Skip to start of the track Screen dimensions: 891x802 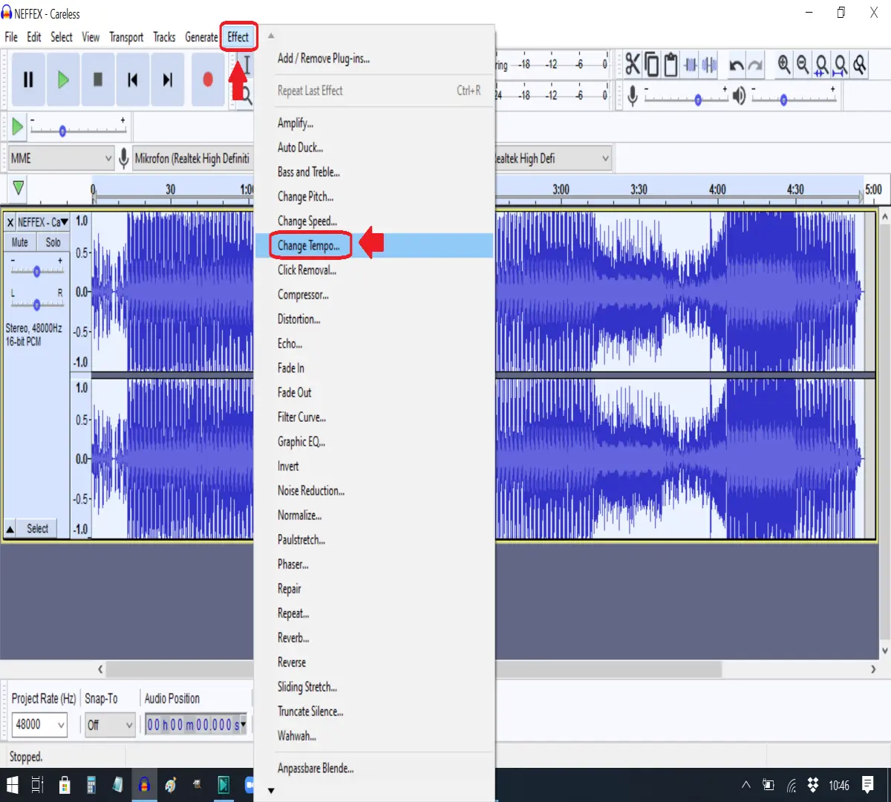click(x=133, y=79)
